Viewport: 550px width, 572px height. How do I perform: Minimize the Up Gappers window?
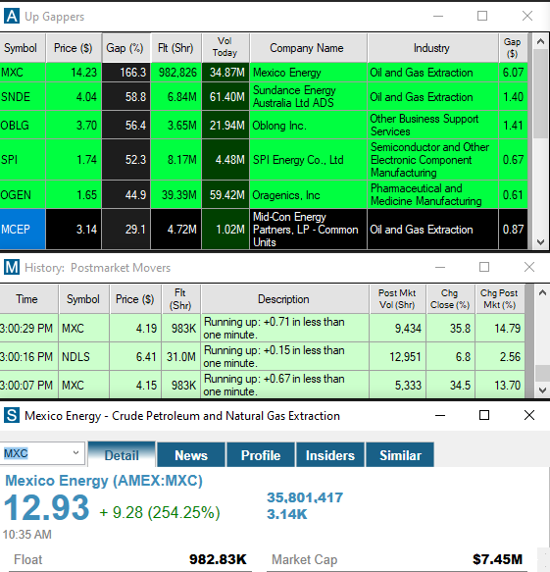coord(438,16)
